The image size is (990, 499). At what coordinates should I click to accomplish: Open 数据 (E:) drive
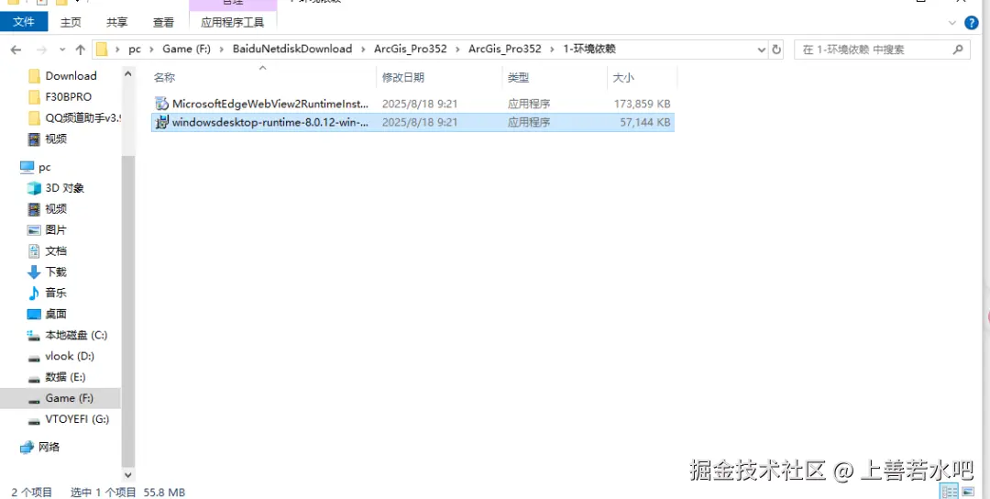tap(65, 377)
